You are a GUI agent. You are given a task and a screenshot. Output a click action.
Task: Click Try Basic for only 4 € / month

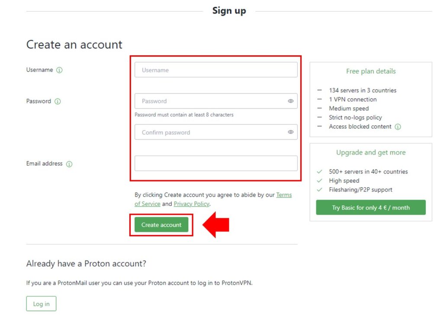click(371, 207)
